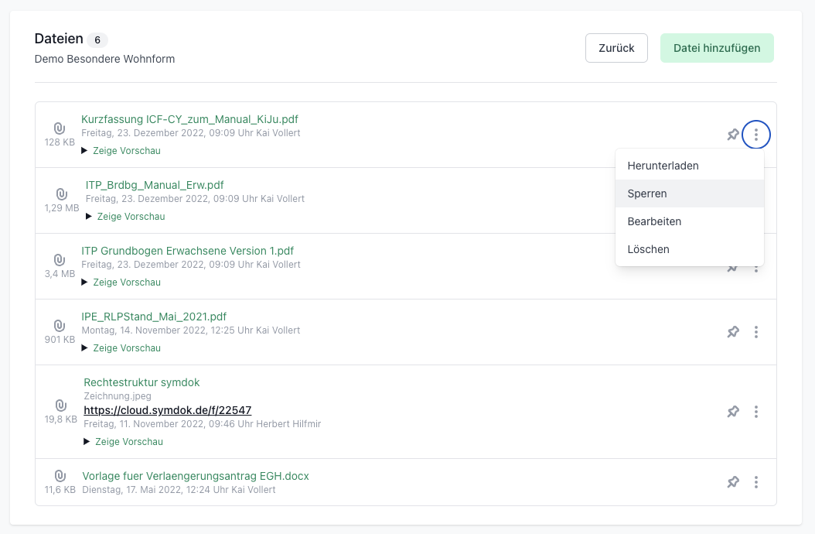Expand preview for Rechtestruktur symdok
Image resolution: width=815 pixels, height=534 pixels.
pos(123,441)
